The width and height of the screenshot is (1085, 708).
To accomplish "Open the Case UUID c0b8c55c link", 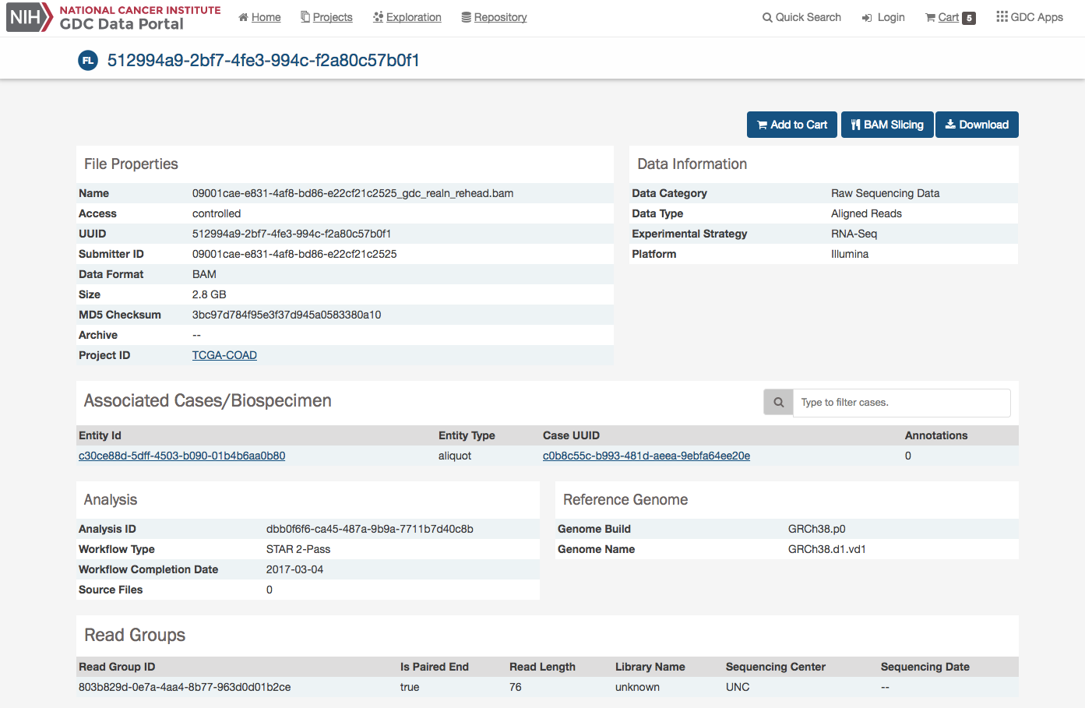I will (646, 456).
